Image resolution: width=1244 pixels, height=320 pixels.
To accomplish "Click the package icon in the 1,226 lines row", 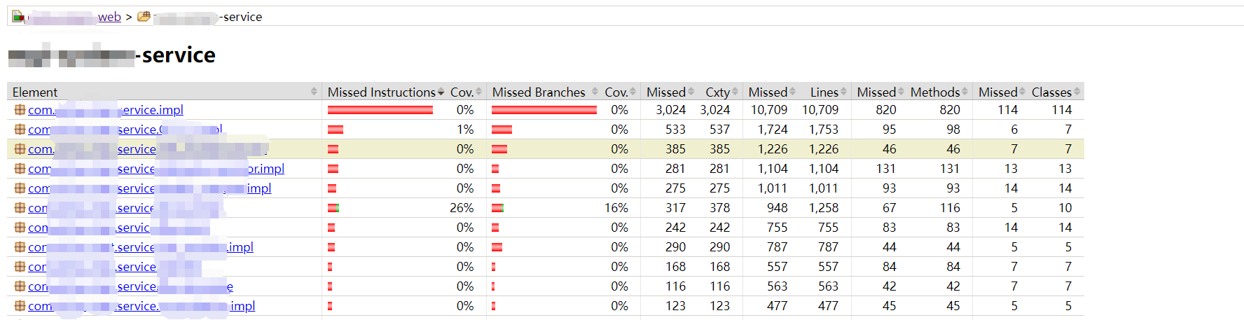I will pyautogui.click(x=20, y=149).
